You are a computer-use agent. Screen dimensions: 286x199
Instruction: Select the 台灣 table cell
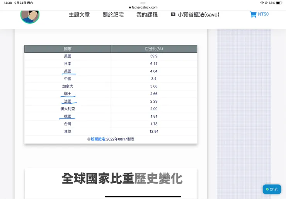coord(68,124)
